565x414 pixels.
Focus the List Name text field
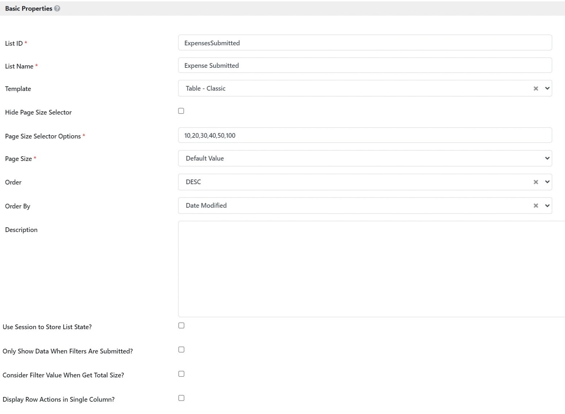point(364,66)
